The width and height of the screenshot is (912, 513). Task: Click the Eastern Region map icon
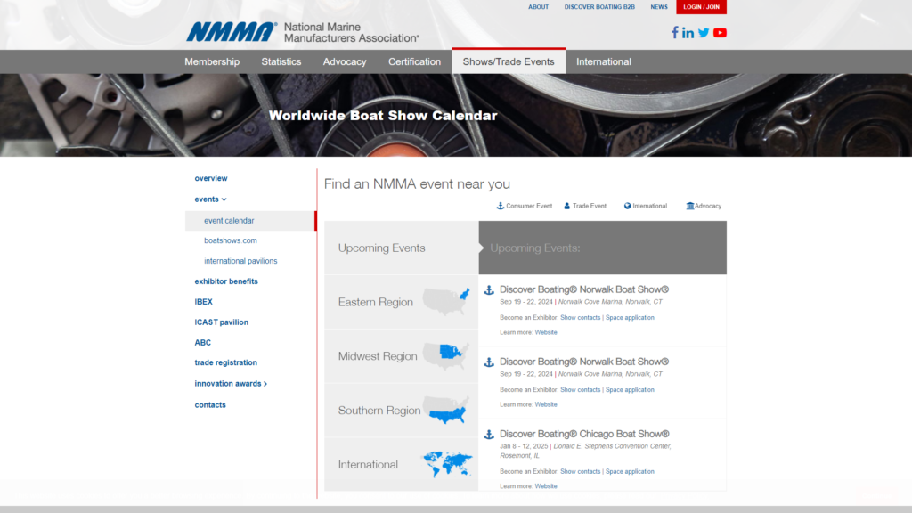pos(446,301)
